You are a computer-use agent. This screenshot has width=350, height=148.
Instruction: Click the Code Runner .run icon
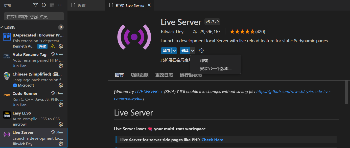pos(7,95)
